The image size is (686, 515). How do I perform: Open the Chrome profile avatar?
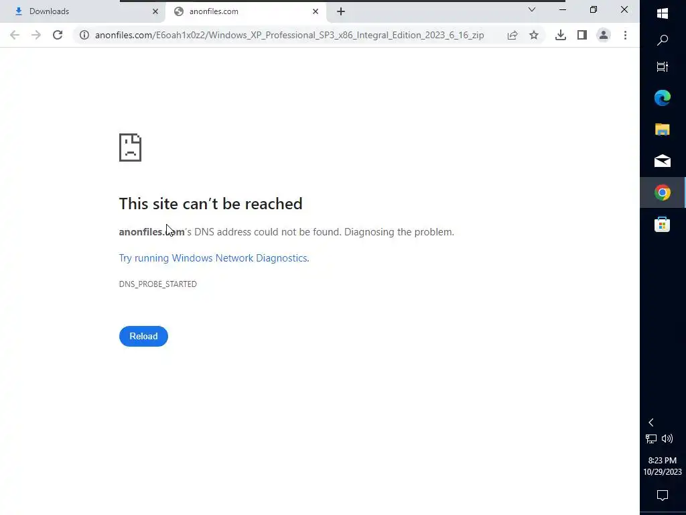coord(604,35)
